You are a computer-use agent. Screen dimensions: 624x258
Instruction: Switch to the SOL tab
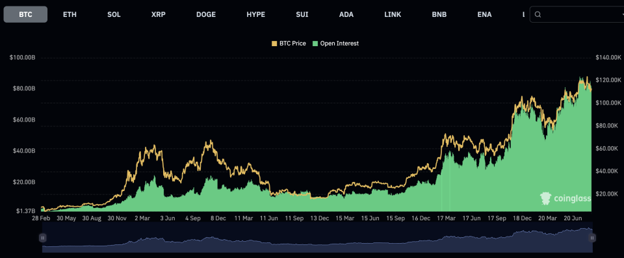click(x=114, y=14)
